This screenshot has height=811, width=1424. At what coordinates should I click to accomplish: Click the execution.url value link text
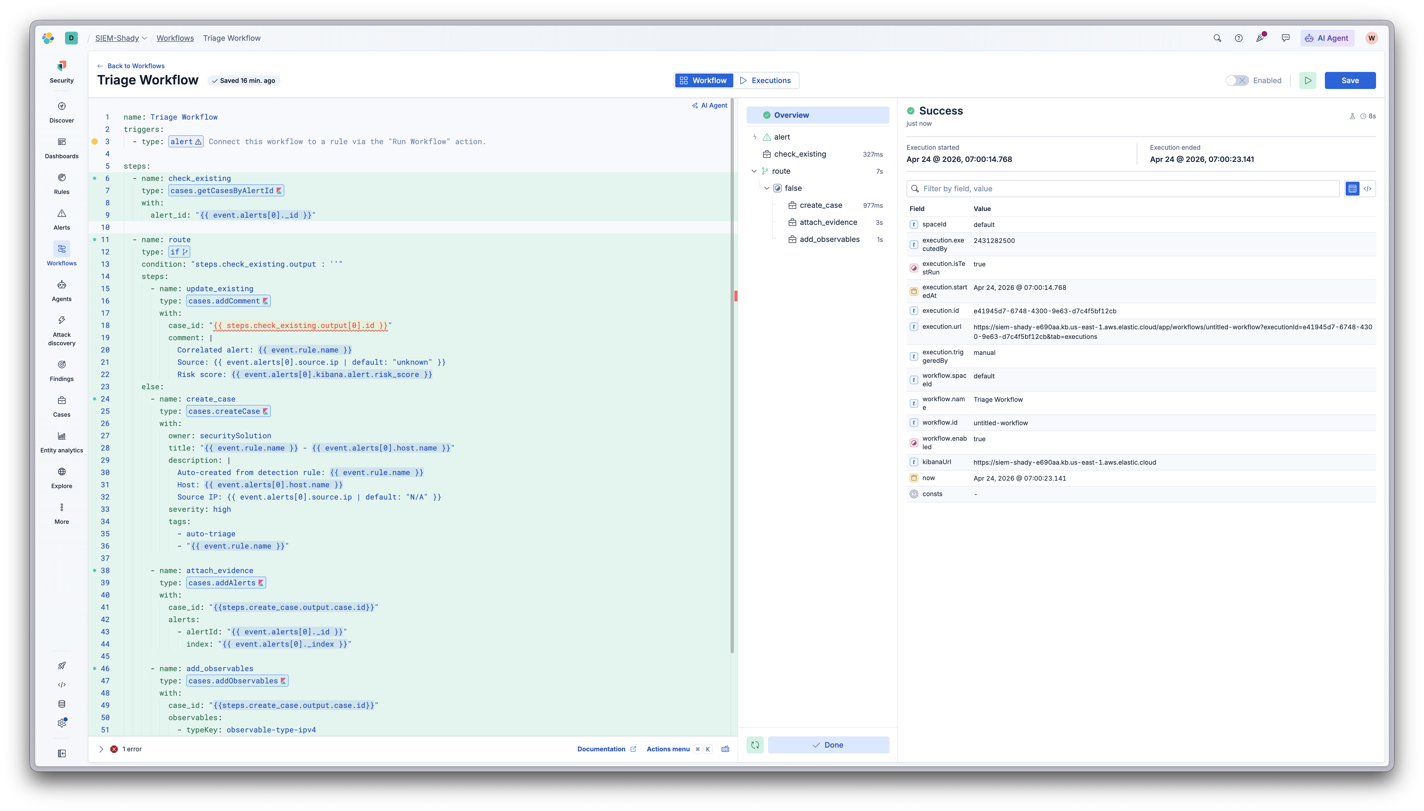tap(1172, 331)
